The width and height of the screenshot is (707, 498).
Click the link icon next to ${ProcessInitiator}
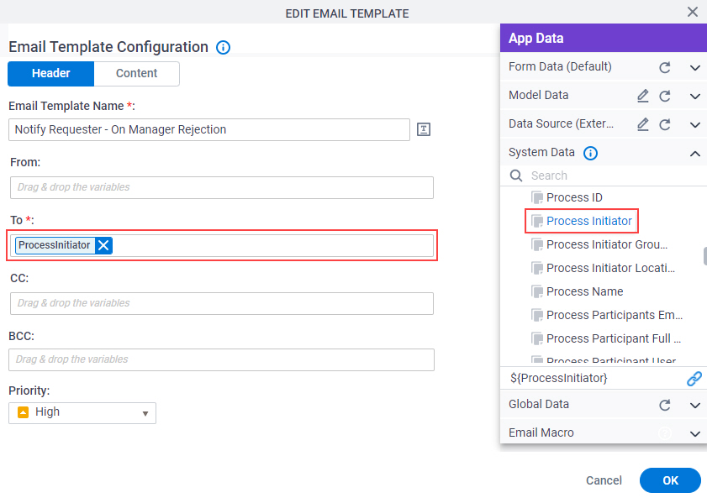[x=694, y=379]
